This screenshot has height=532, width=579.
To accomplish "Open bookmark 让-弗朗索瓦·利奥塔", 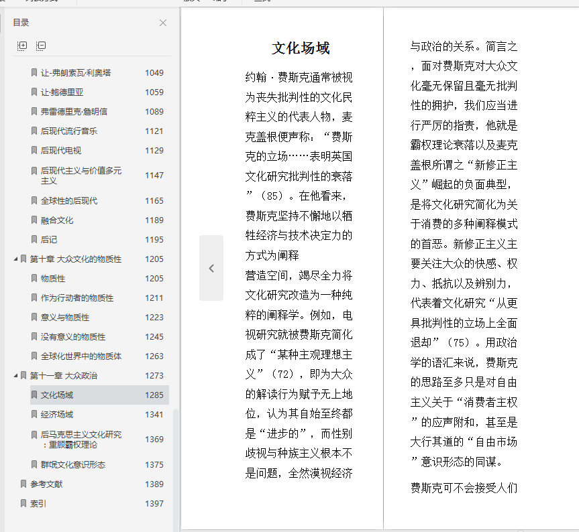I will [76, 72].
